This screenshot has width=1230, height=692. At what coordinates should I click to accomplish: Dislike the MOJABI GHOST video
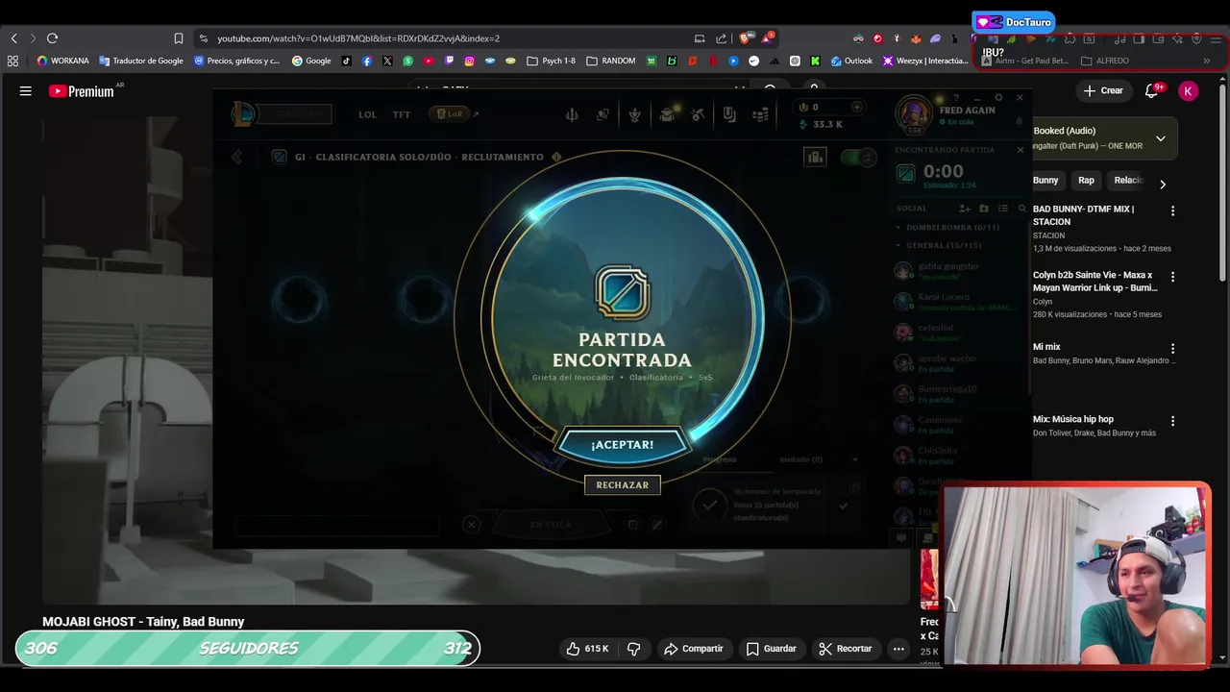tap(633, 649)
